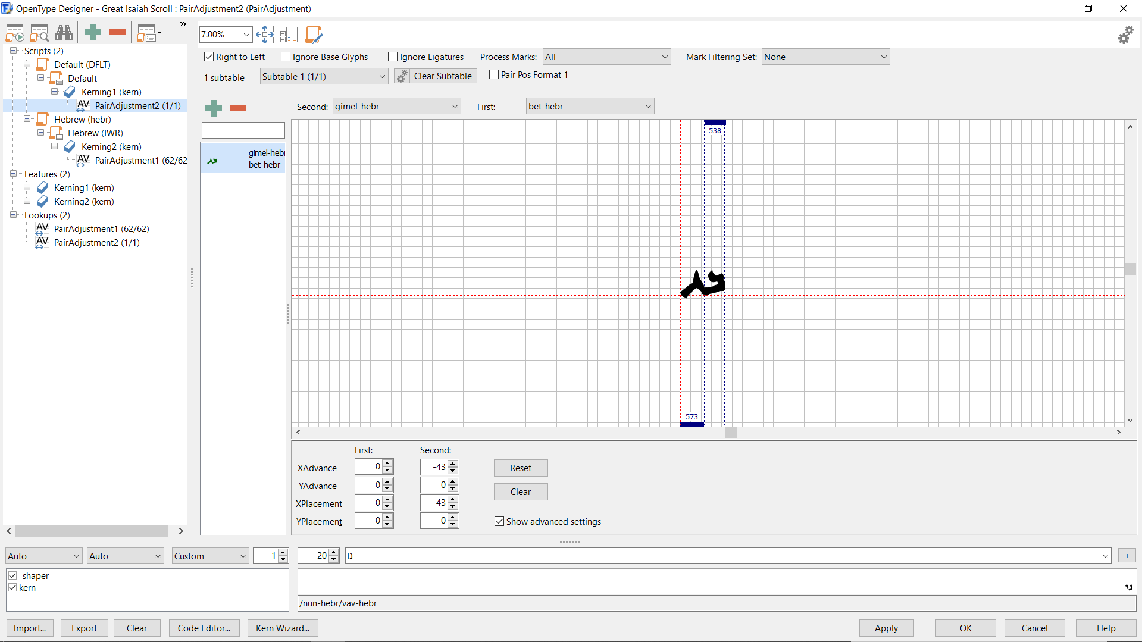Collapse the Scripts (2) tree node
The image size is (1142, 642).
pyautogui.click(x=13, y=51)
